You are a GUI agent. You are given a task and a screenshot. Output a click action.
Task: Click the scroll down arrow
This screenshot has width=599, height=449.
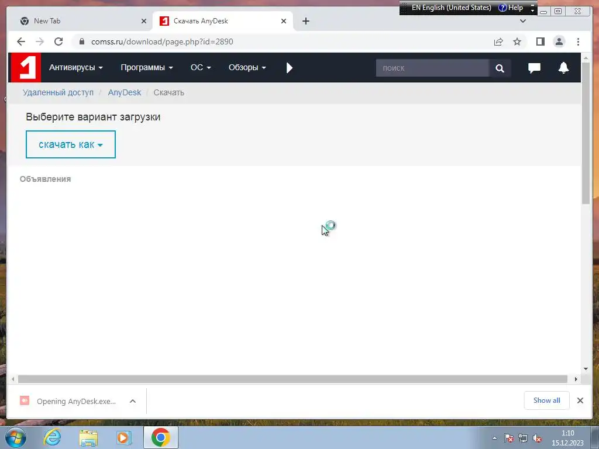586,369
